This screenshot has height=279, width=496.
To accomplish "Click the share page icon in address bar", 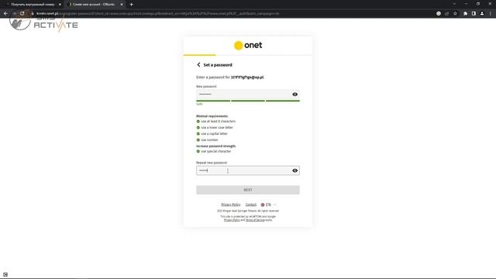I will [x=447, y=14].
